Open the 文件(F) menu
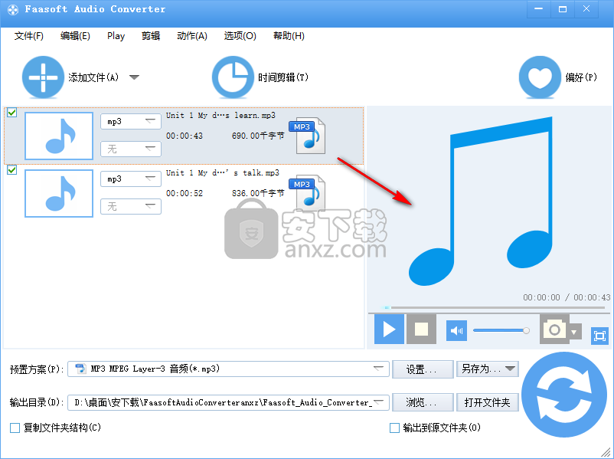This screenshot has height=459, width=614. coord(29,36)
